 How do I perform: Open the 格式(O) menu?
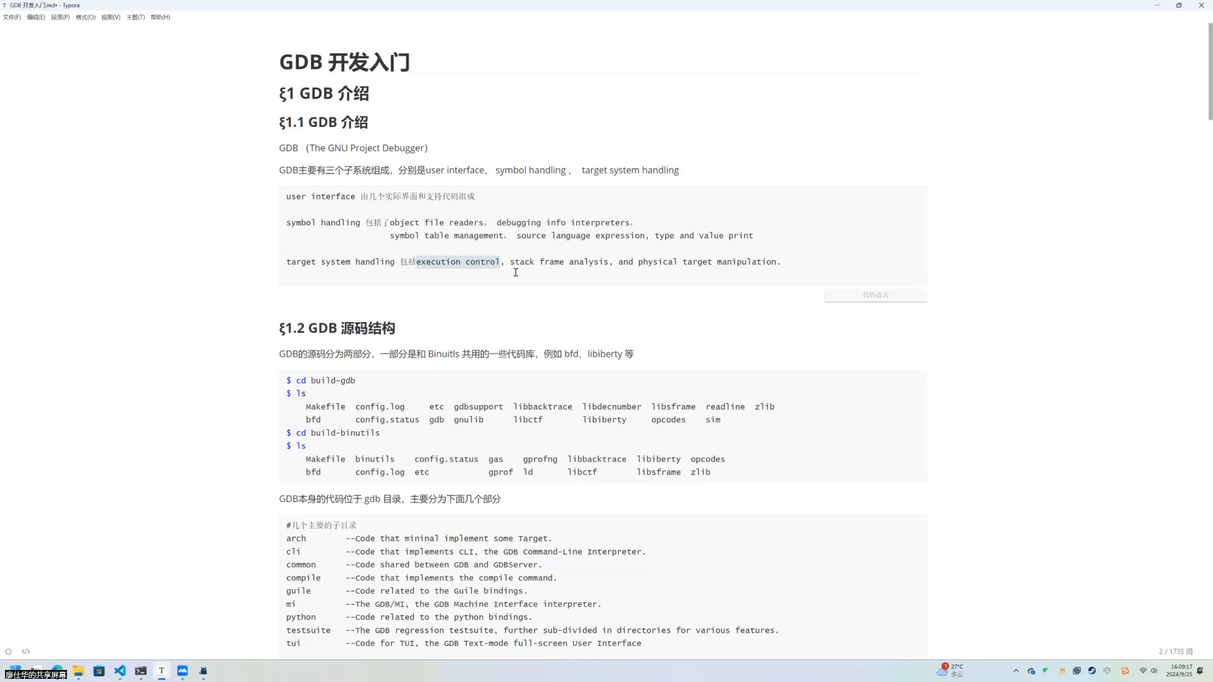point(85,17)
